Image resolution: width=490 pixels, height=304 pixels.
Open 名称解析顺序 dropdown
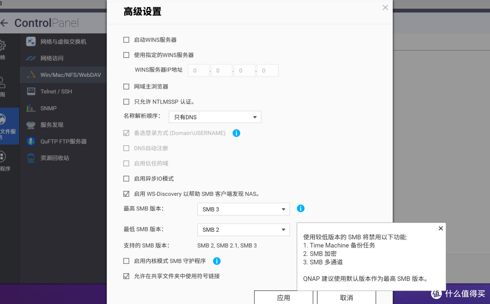click(x=215, y=117)
